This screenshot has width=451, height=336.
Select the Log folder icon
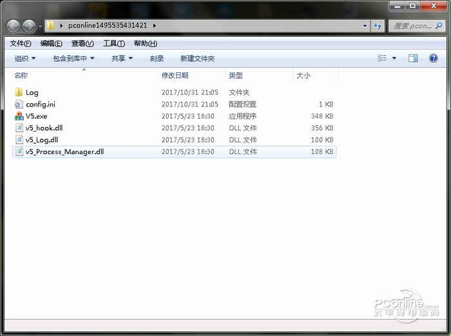[x=19, y=92]
